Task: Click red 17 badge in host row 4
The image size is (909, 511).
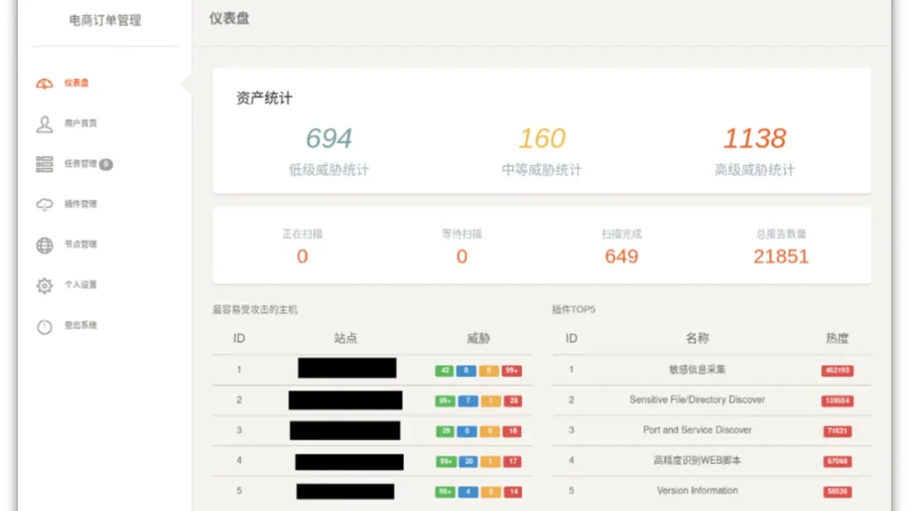Action: click(512, 461)
